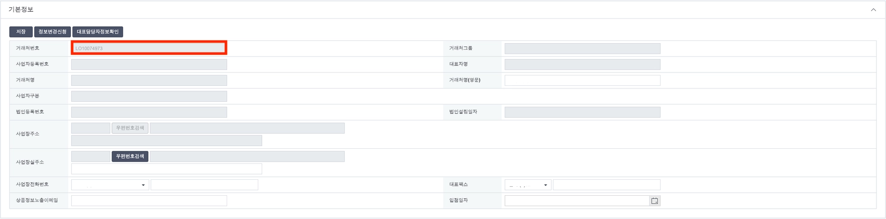Click the 대표담당자정보확인 button
Viewport: 886px width, 219px height.
pyautogui.click(x=98, y=32)
